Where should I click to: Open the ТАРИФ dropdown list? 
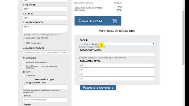(117, 44)
